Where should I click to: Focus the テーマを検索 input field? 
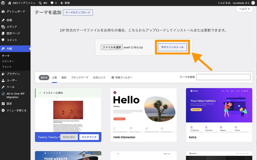click(224, 77)
